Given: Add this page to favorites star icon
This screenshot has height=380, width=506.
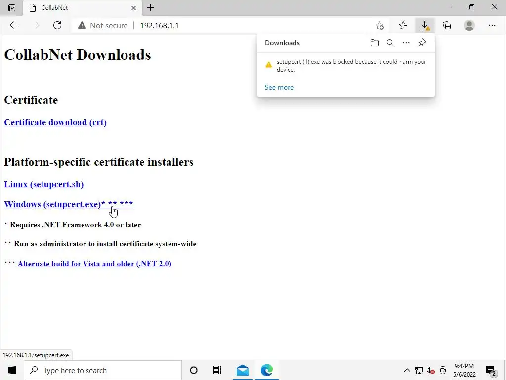Looking at the screenshot, I should [380, 26].
